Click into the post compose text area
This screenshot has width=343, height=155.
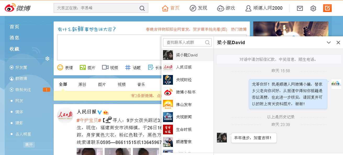tap(109, 48)
